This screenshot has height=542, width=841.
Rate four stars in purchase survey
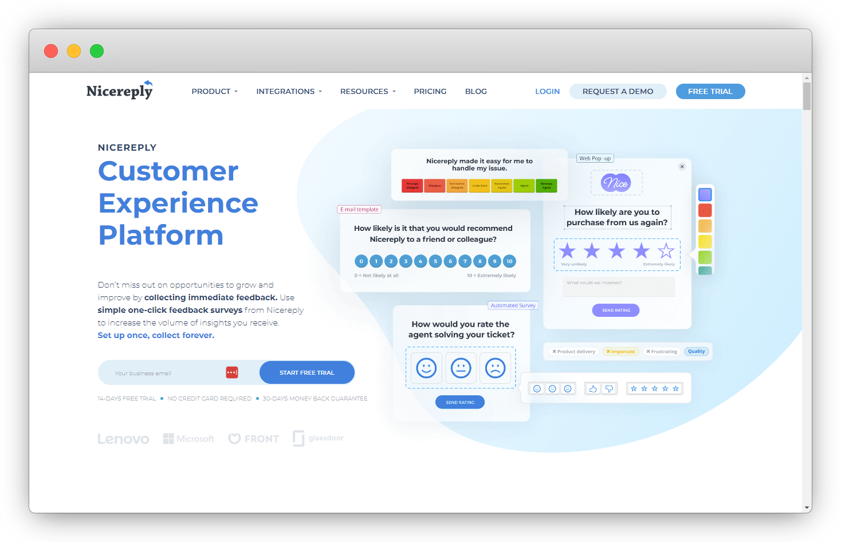coord(641,250)
